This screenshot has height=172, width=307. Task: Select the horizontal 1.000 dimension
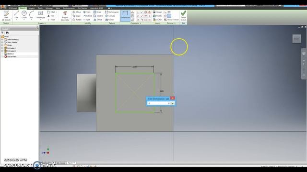point(134,67)
